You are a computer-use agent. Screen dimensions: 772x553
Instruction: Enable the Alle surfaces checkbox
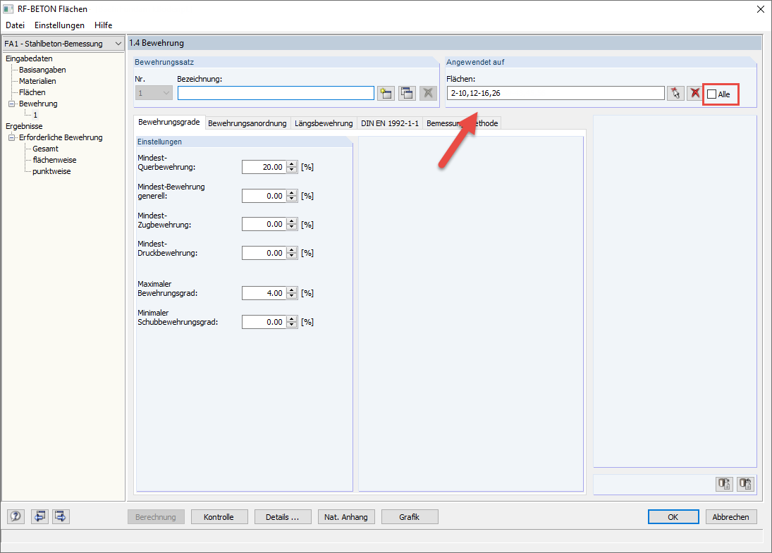(x=711, y=94)
